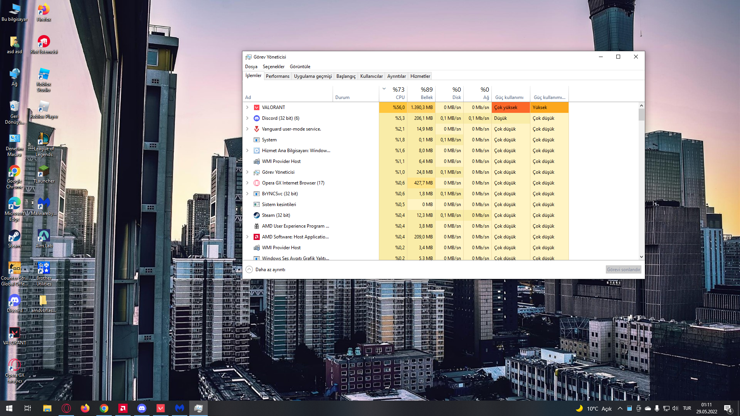740x416 pixels.
Task: Select the VALORANT process row icon
Action: (x=257, y=107)
